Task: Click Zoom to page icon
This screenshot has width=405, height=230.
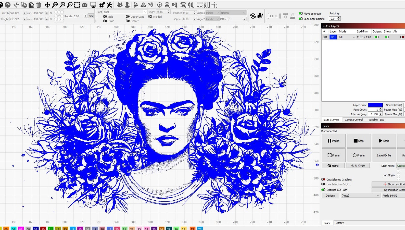Action: tap(55, 5)
